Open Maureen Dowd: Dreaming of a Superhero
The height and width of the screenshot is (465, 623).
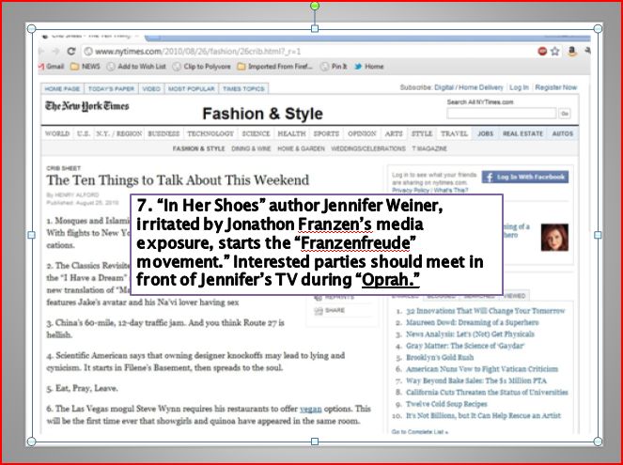point(472,322)
